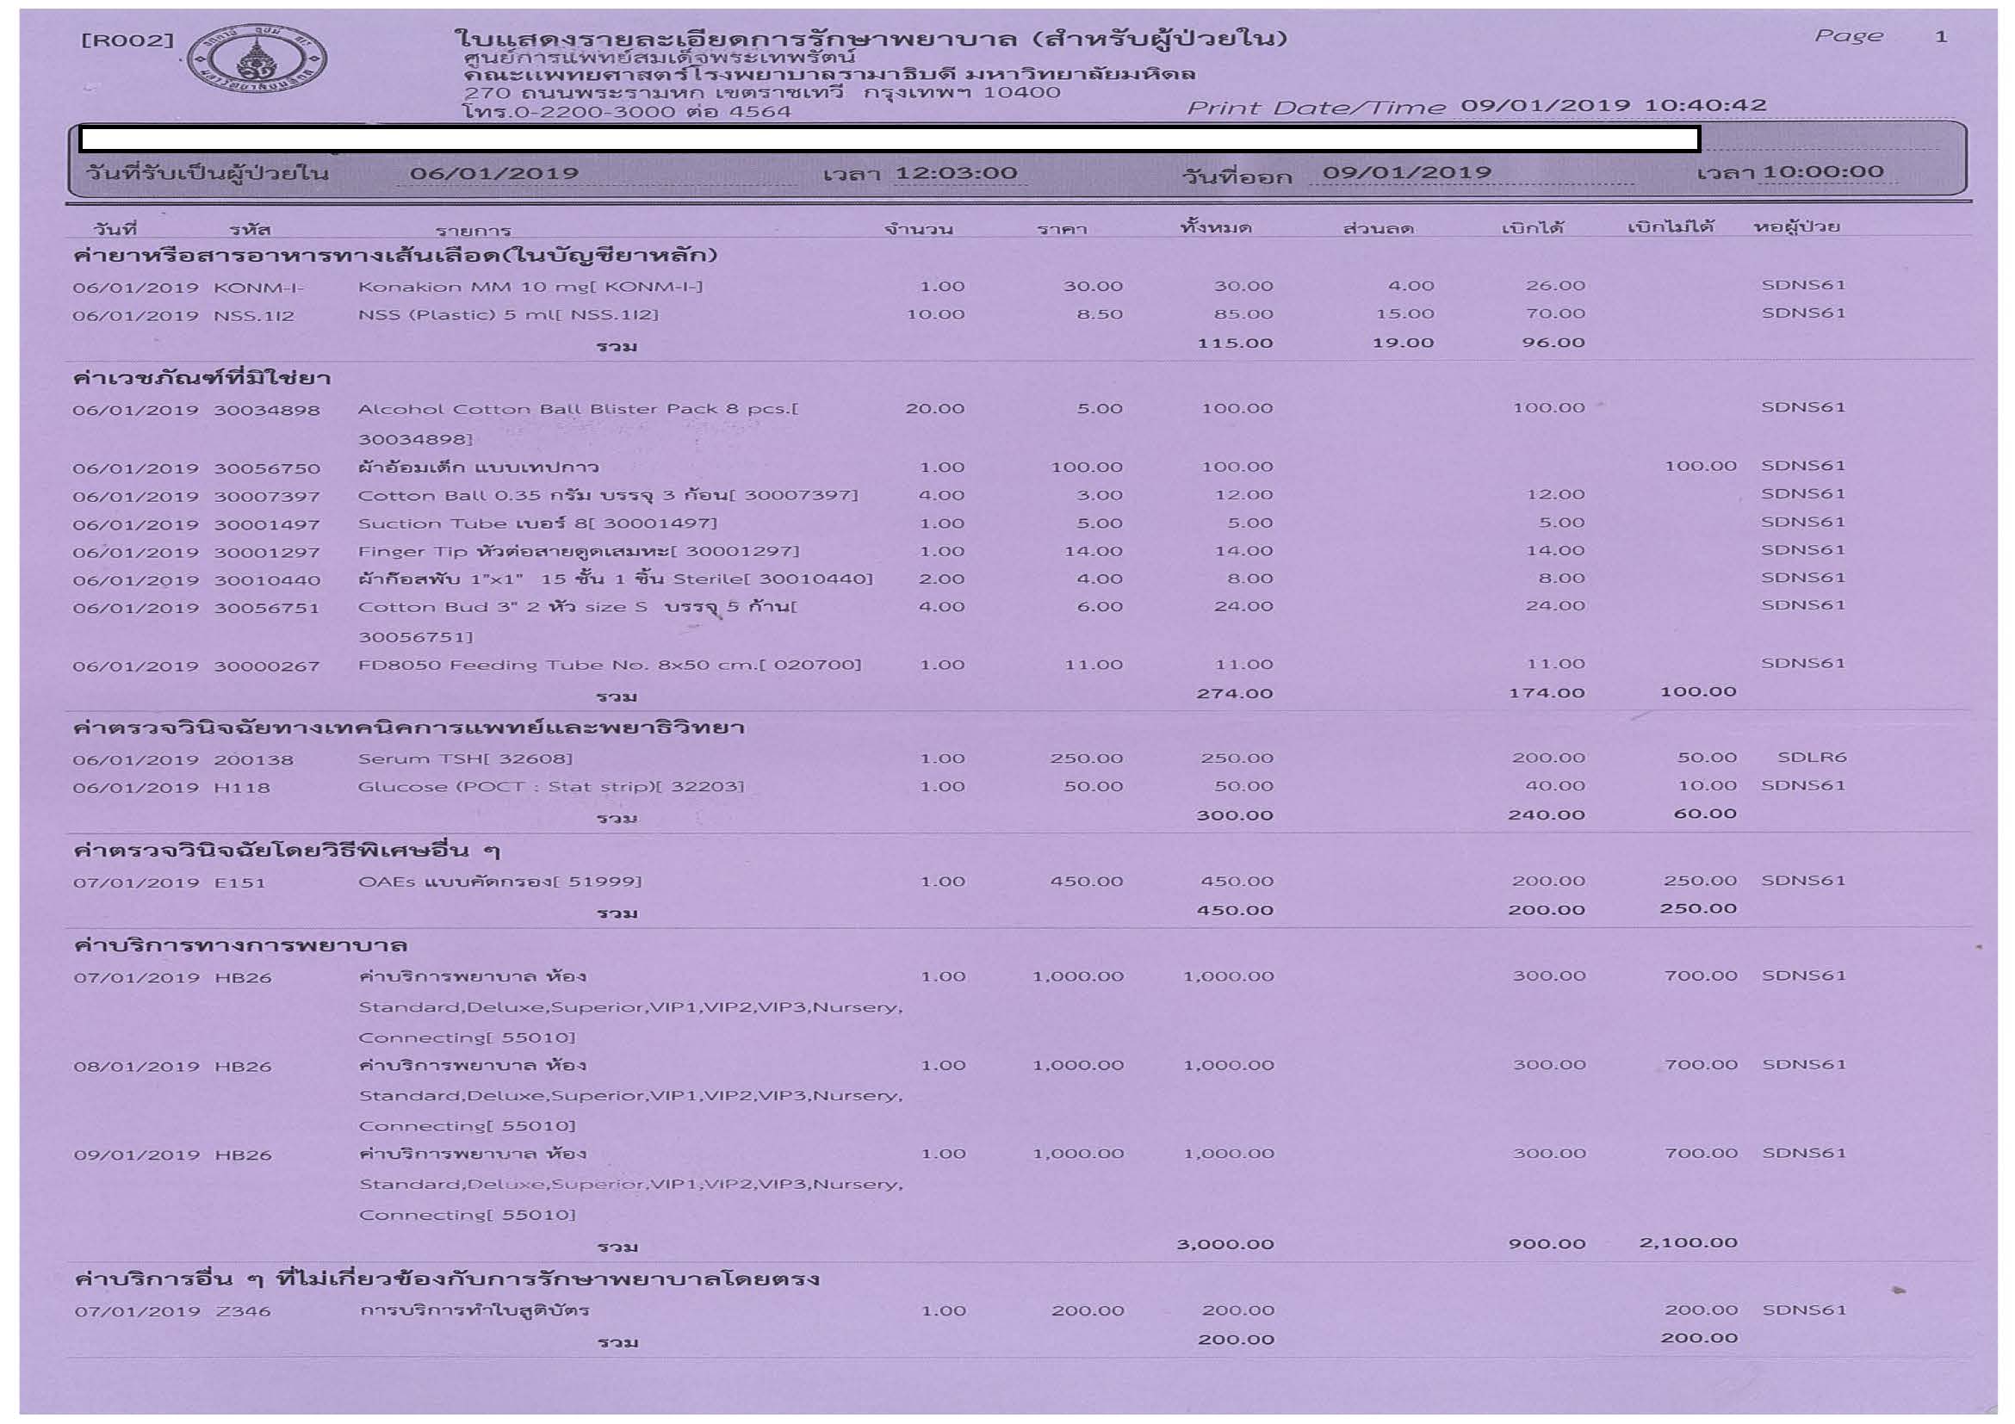Click the 96.00 claimable subtotal
Screen dimensions: 2015x1424
(x=1553, y=342)
